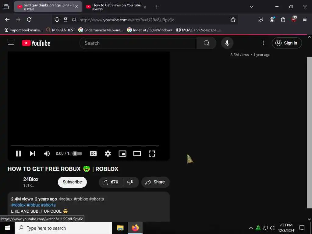Switch to theater mode
The width and height of the screenshot is (312, 234).
pos(137,154)
